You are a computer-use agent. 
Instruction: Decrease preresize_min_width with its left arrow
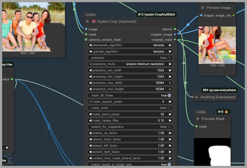click(x=90, y=70)
